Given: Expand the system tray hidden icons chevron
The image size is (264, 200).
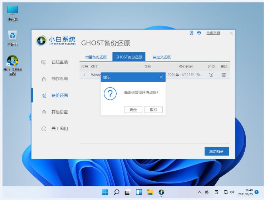Looking at the screenshot, I should [200, 192].
